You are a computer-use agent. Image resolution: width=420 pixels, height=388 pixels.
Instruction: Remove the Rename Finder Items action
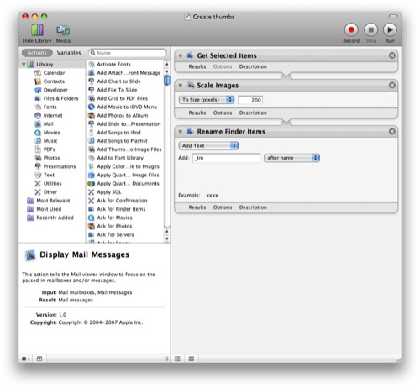click(392, 131)
